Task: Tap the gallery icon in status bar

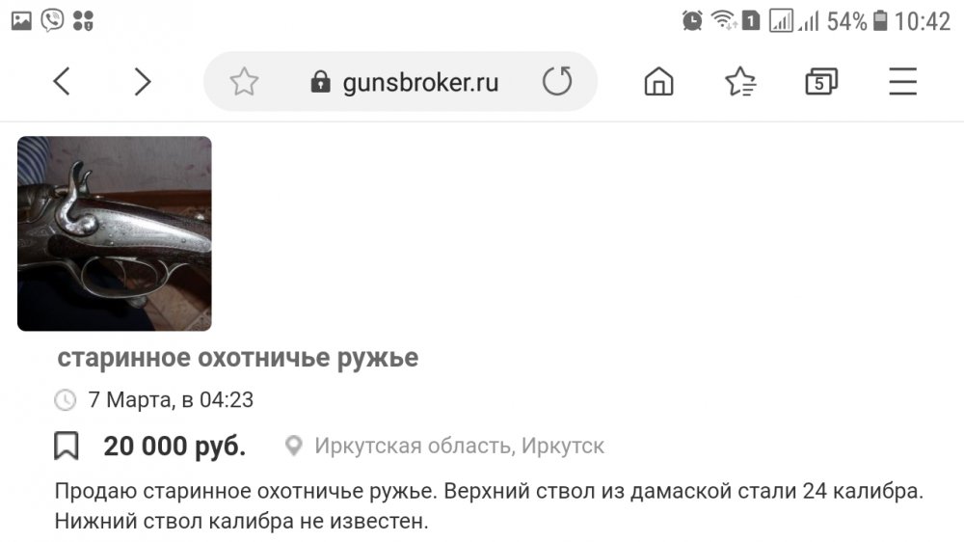Action: point(21,20)
